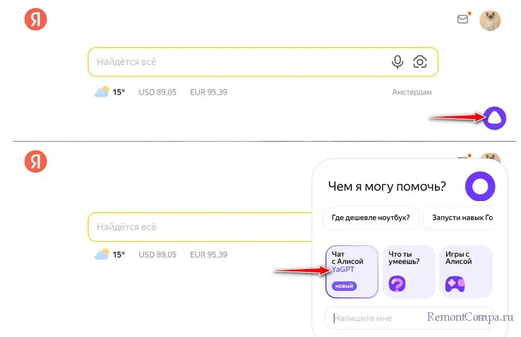This screenshot has height=337, width=521.
Task: Open the 15° weather widget in upper page
Action: click(110, 92)
